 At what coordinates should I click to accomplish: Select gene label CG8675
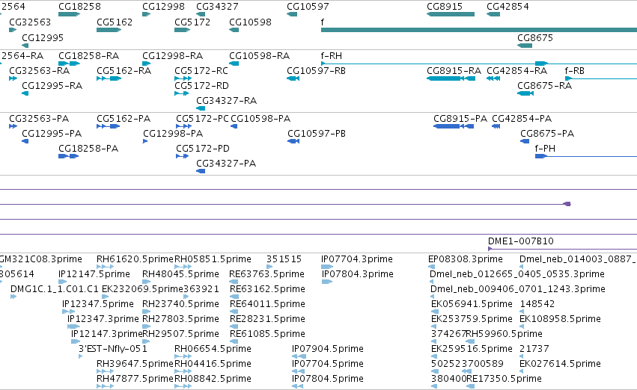tap(535, 37)
